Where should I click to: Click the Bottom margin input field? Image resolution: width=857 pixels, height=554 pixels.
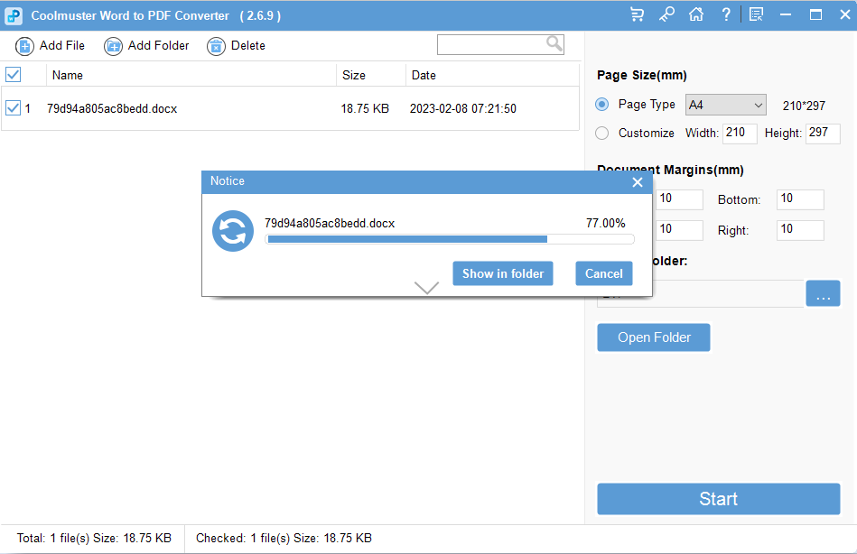click(x=800, y=199)
